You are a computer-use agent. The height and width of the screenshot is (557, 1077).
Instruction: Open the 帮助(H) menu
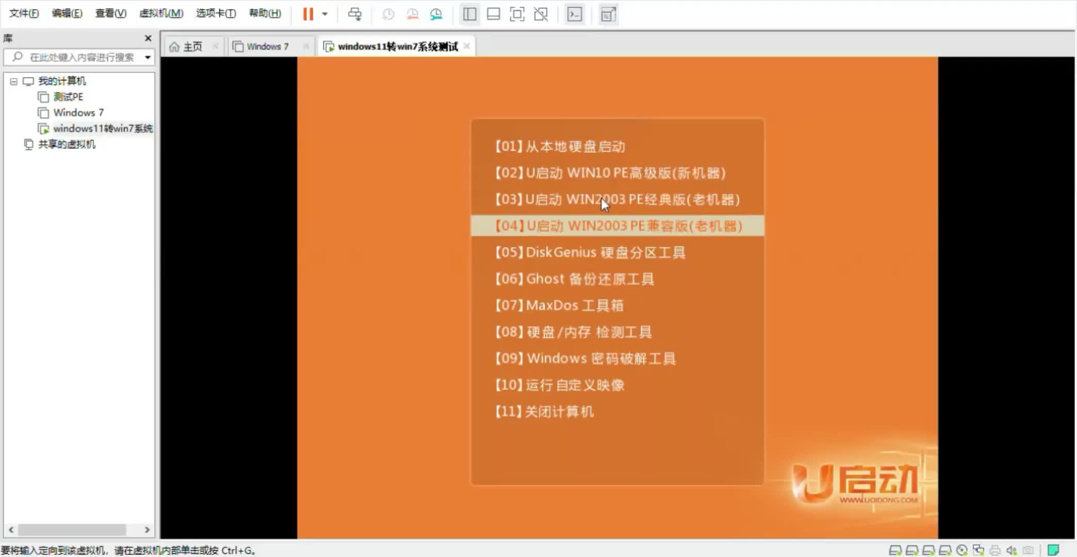coord(265,13)
